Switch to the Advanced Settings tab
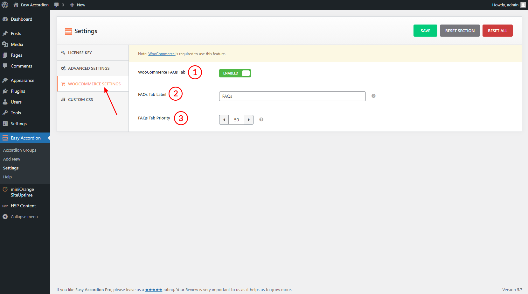528x294 pixels. tap(89, 68)
